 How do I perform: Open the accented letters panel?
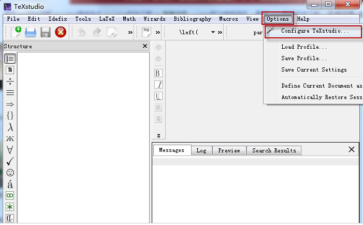point(10,184)
